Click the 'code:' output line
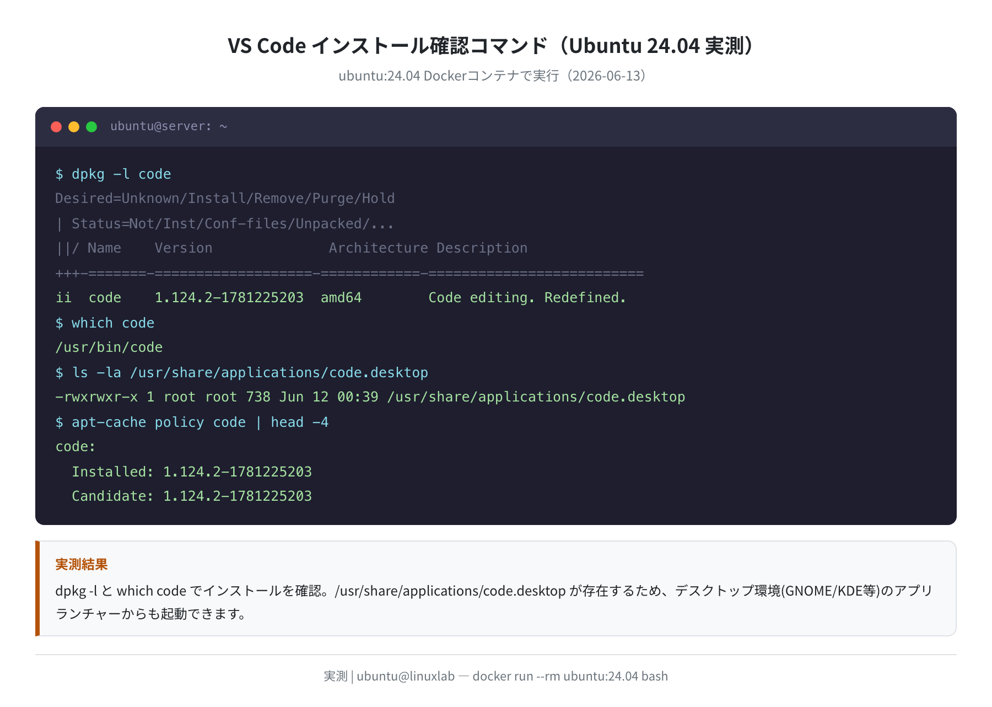 pos(76,447)
